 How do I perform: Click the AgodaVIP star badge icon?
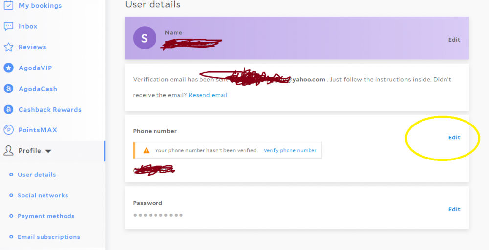8,68
